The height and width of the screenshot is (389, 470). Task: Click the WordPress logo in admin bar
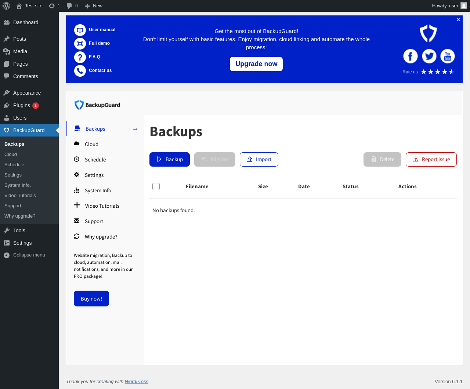(x=6, y=6)
